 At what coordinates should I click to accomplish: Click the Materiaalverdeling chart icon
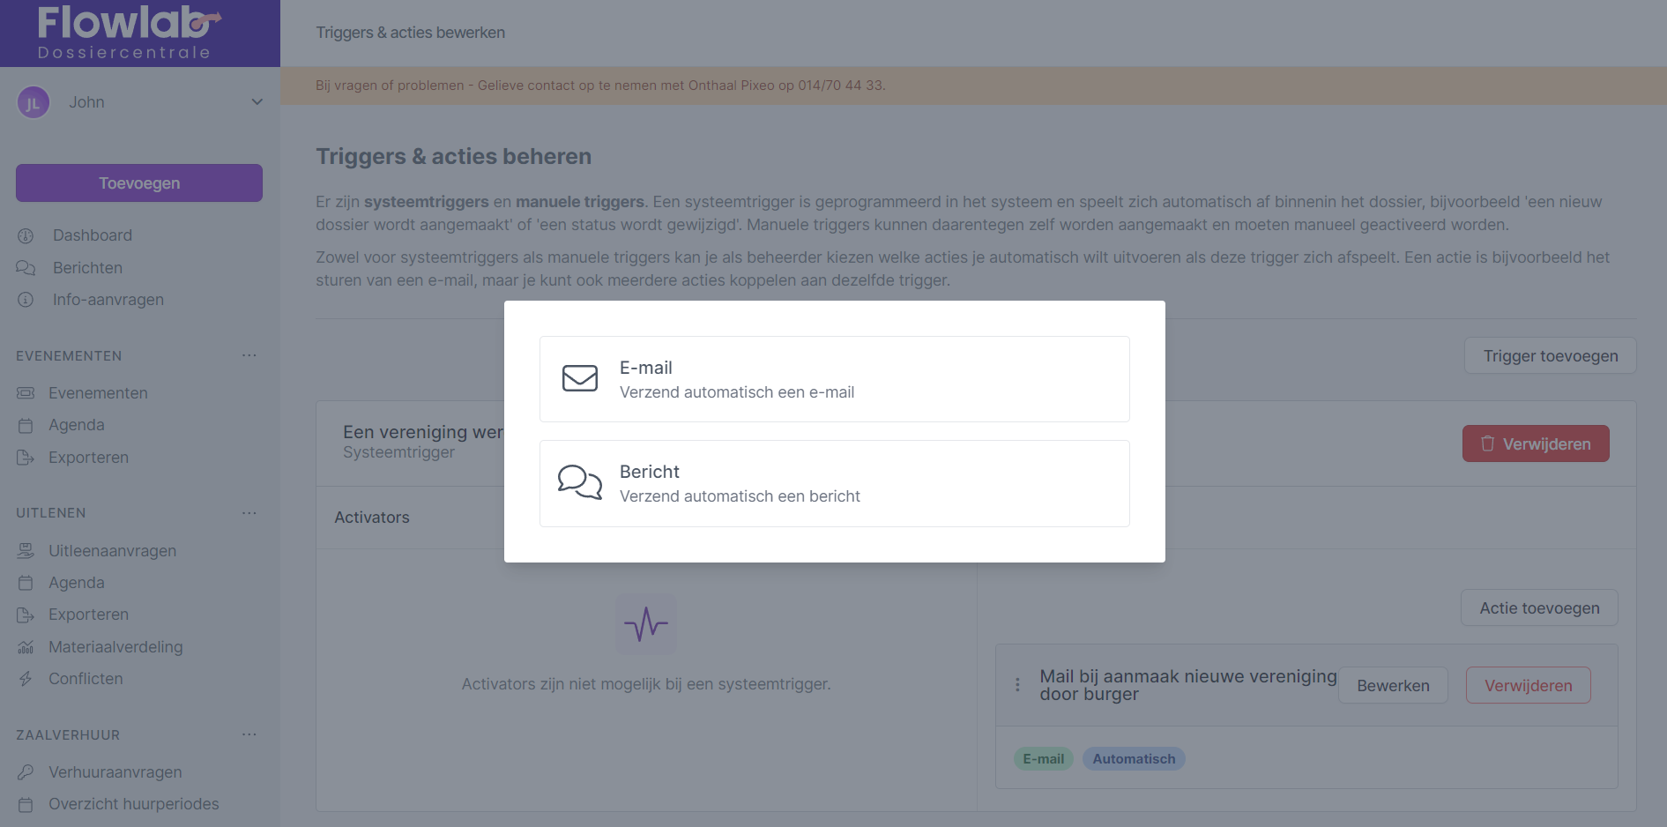click(26, 647)
